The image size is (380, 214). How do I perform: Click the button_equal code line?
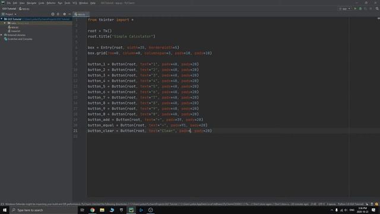pos(147,125)
